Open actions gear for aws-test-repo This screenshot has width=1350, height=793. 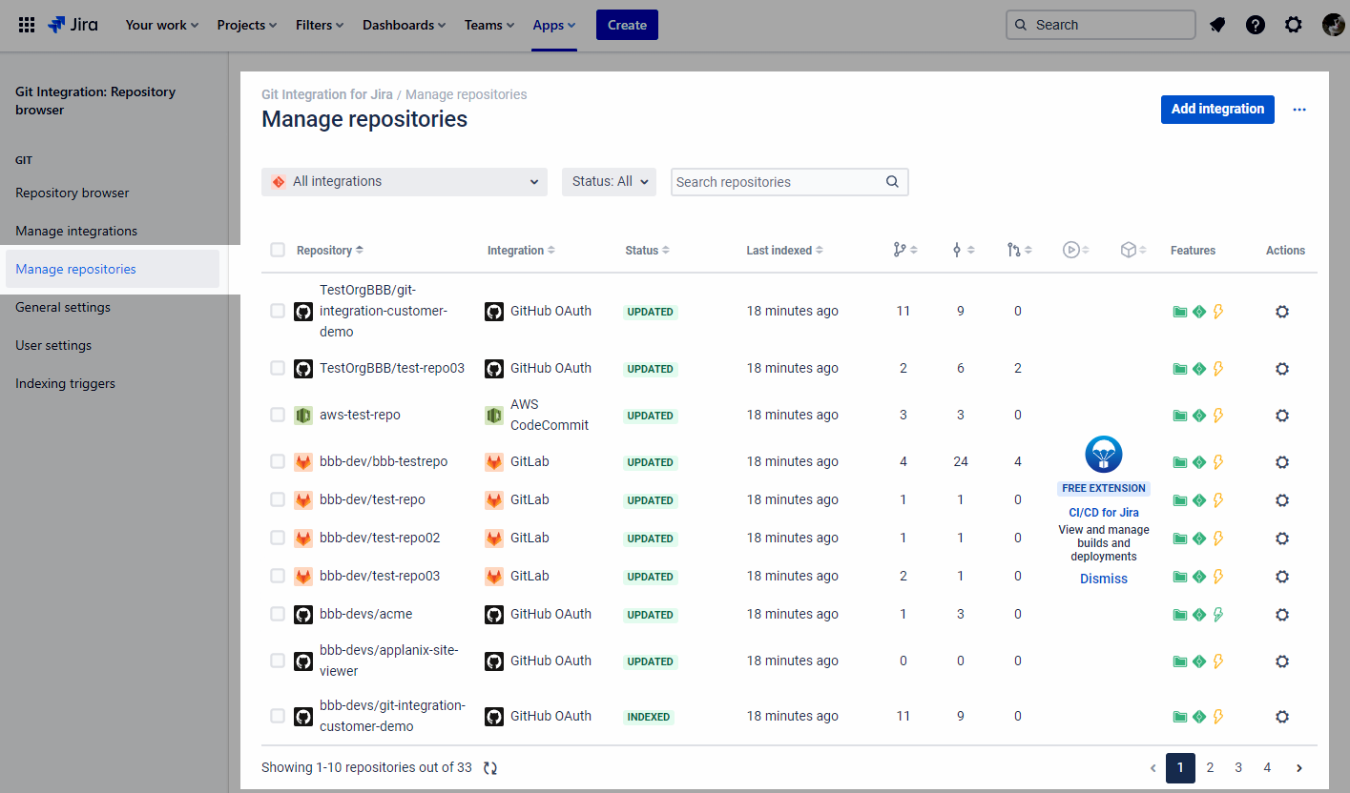tap(1282, 416)
